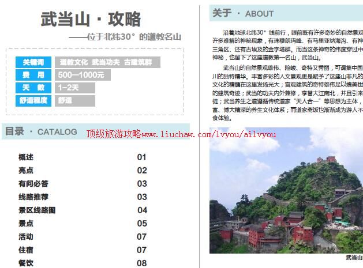Open 住宿 section from catalog

(26, 250)
